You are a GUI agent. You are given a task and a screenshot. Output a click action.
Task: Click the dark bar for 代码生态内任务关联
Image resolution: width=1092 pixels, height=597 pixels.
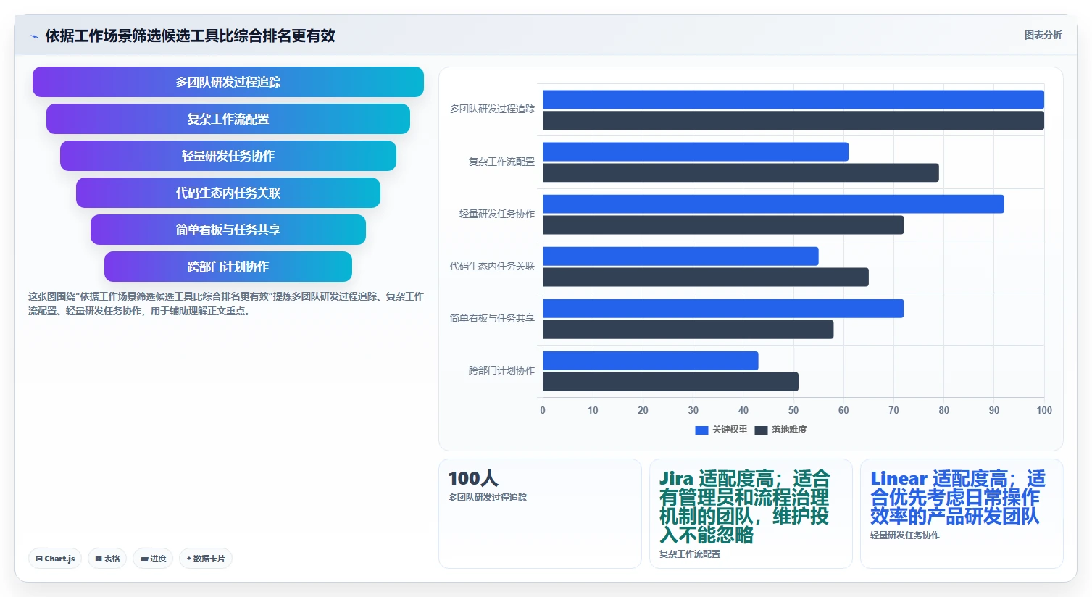[706, 277]
